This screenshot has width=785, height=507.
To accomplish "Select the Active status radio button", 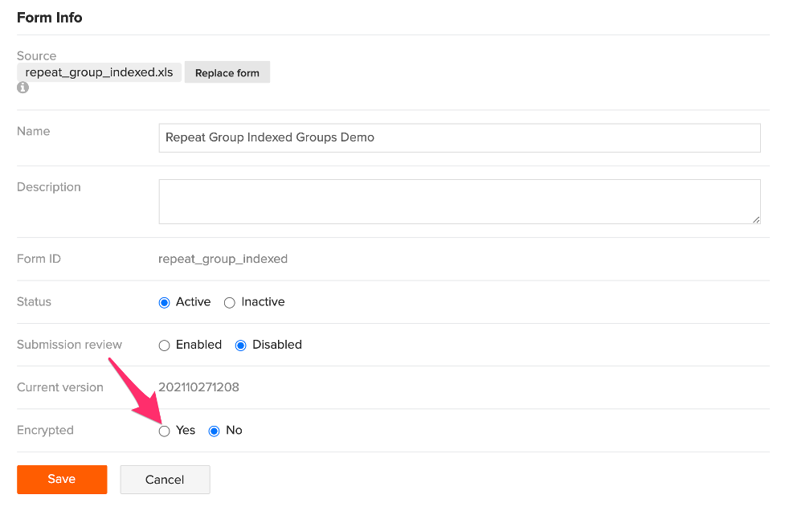I will point(165,301).
